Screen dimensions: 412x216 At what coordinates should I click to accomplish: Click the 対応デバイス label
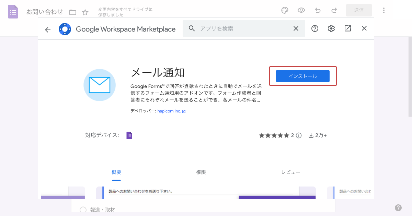(102, 135)
